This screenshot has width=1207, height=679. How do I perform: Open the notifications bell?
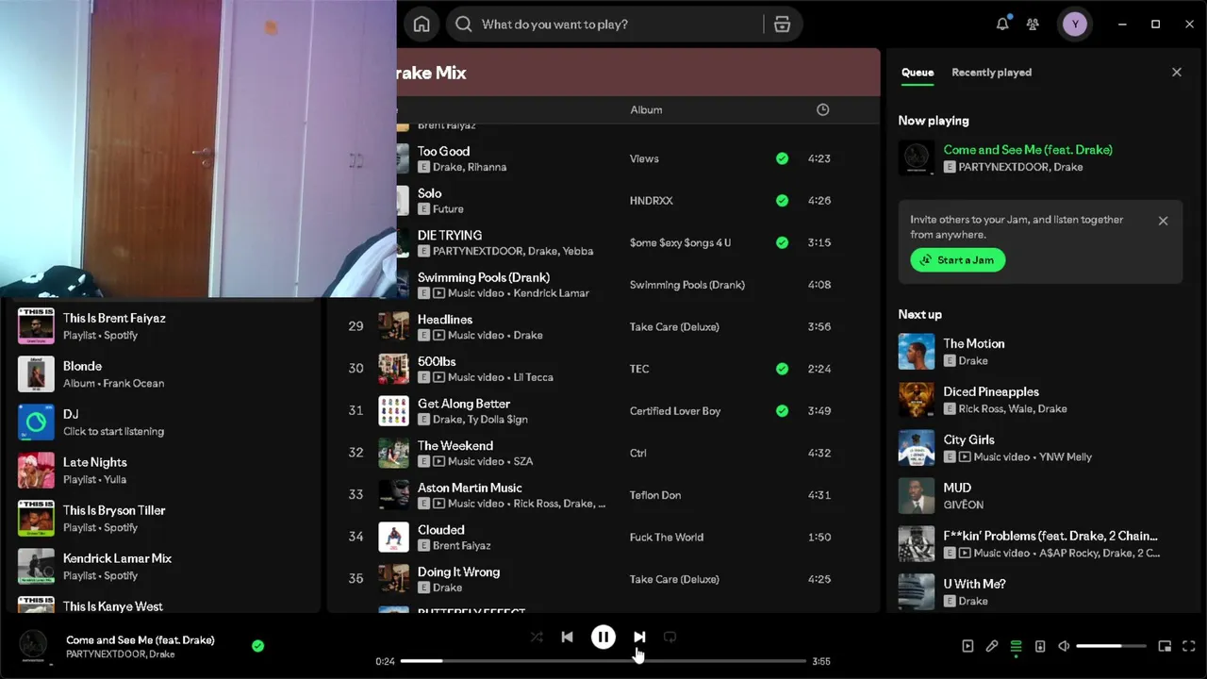point(1002,25)
